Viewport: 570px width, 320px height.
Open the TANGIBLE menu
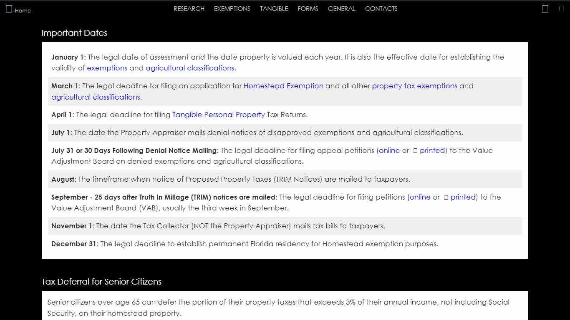coord(274,9)
